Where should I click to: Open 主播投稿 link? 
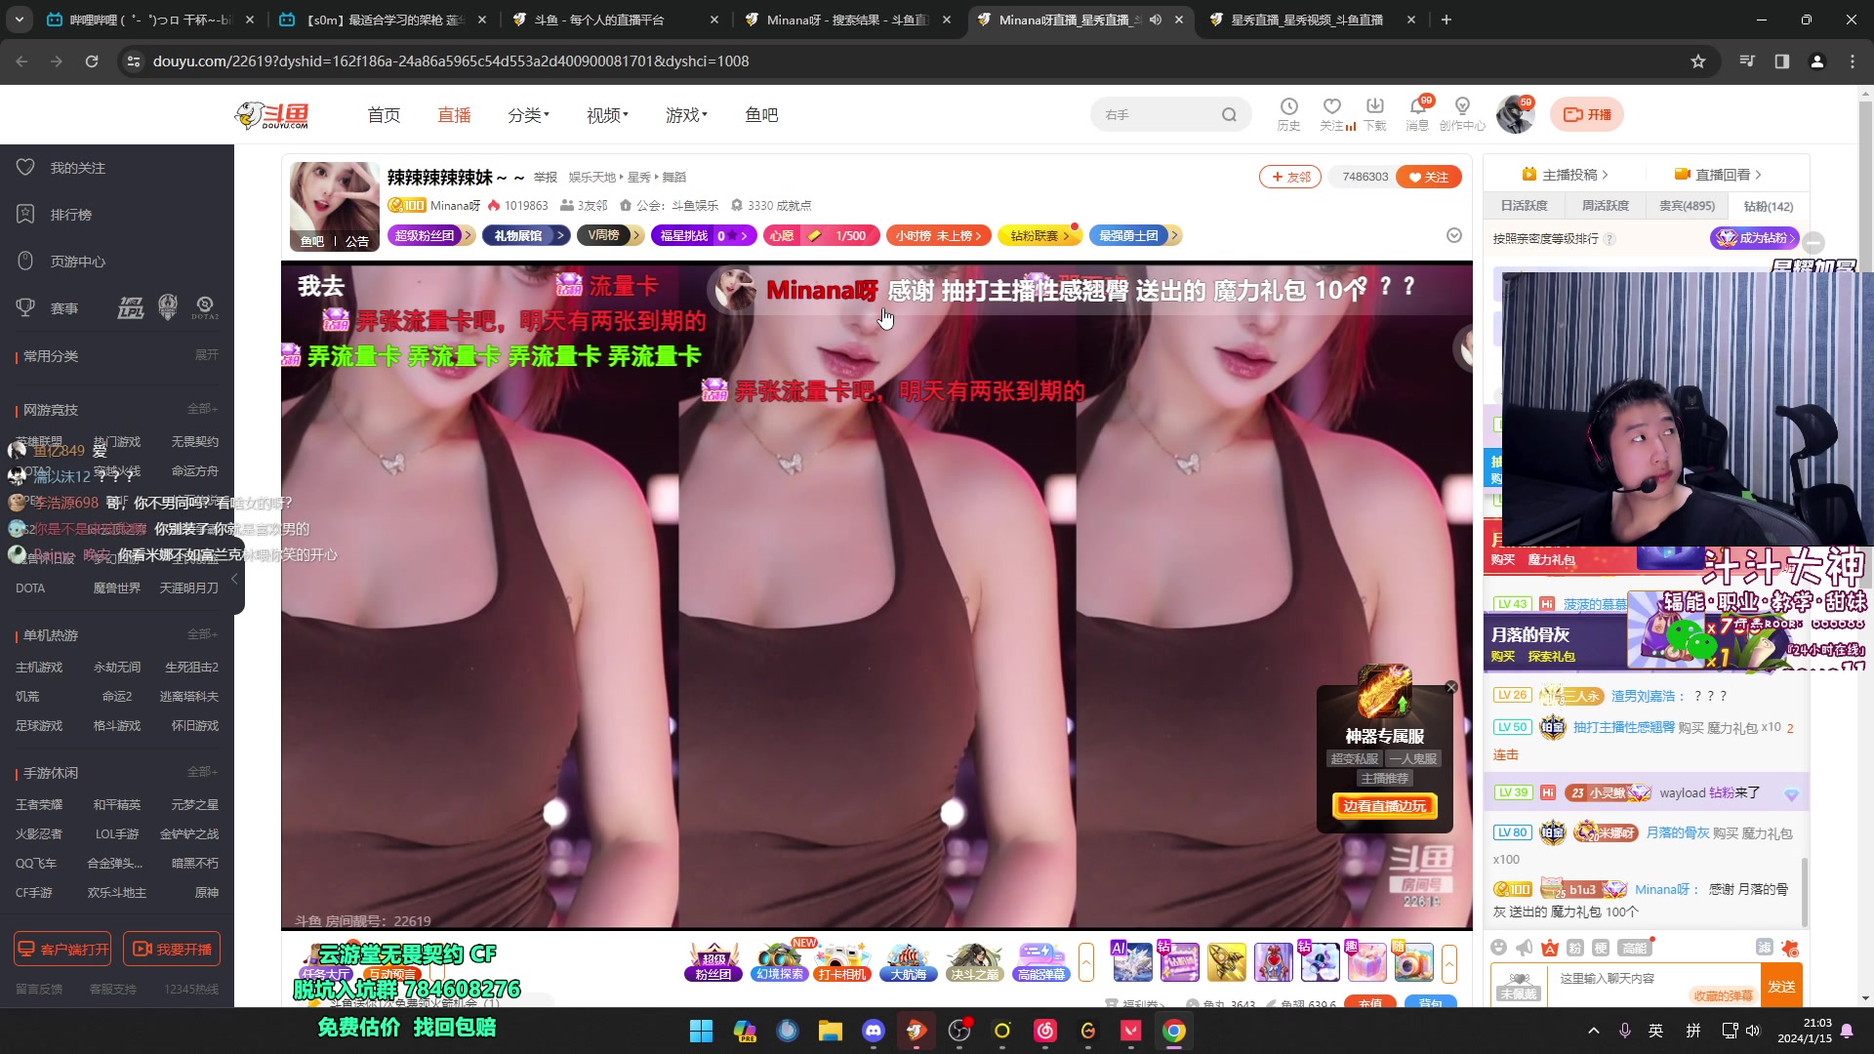click(1565, 175)
